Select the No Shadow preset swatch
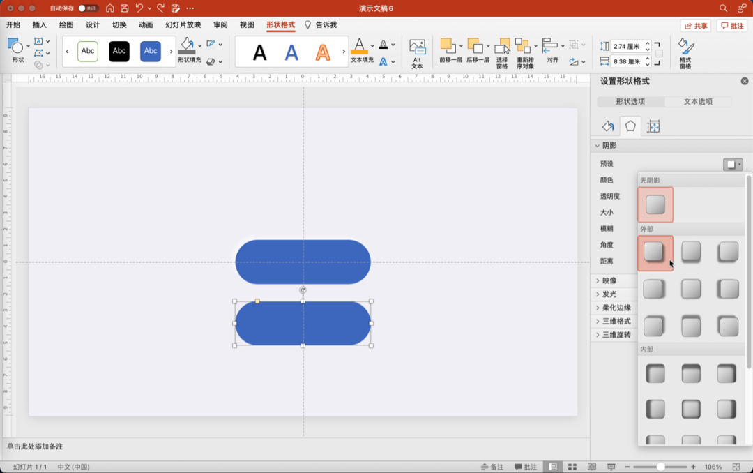Viewport: 753px width, 473px height. (x=655, y=205)
